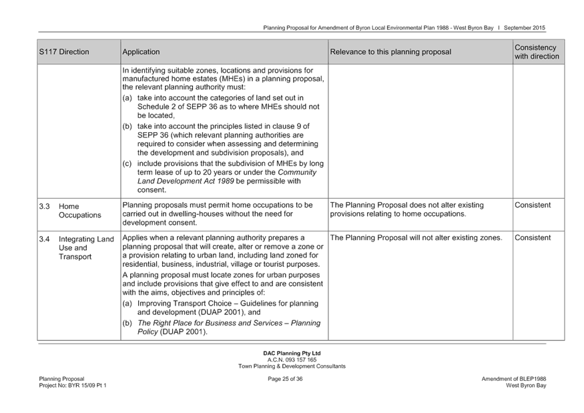Click 'Consistency with direction' column header
This screenshot has height=413, width=584.
(539, 52)
